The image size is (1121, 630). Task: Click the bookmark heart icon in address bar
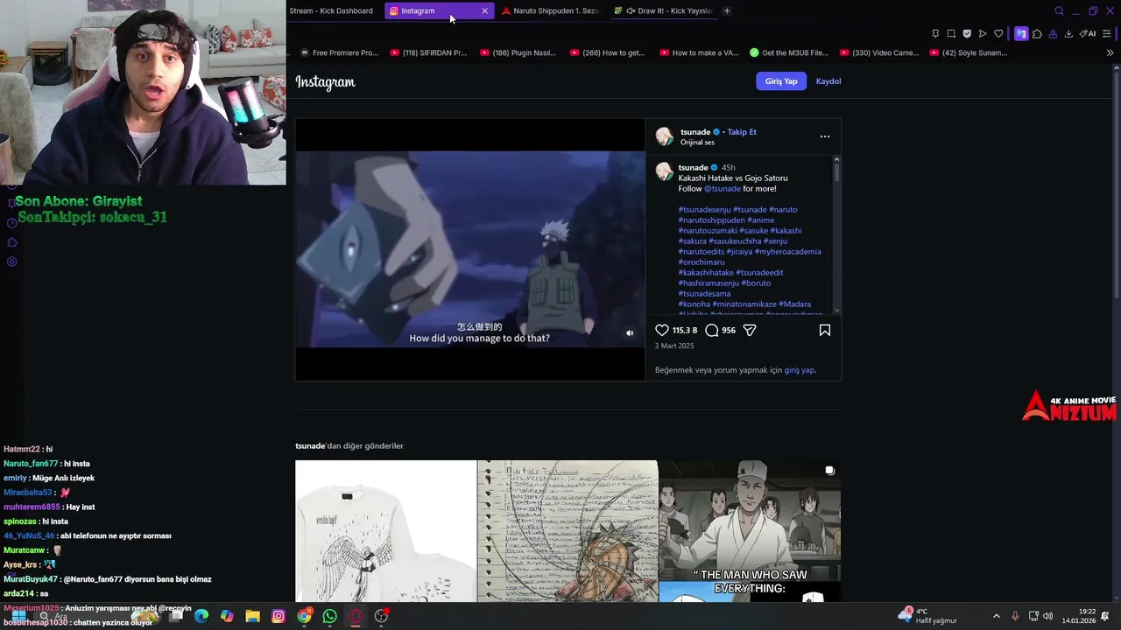[x=998, y=34]
